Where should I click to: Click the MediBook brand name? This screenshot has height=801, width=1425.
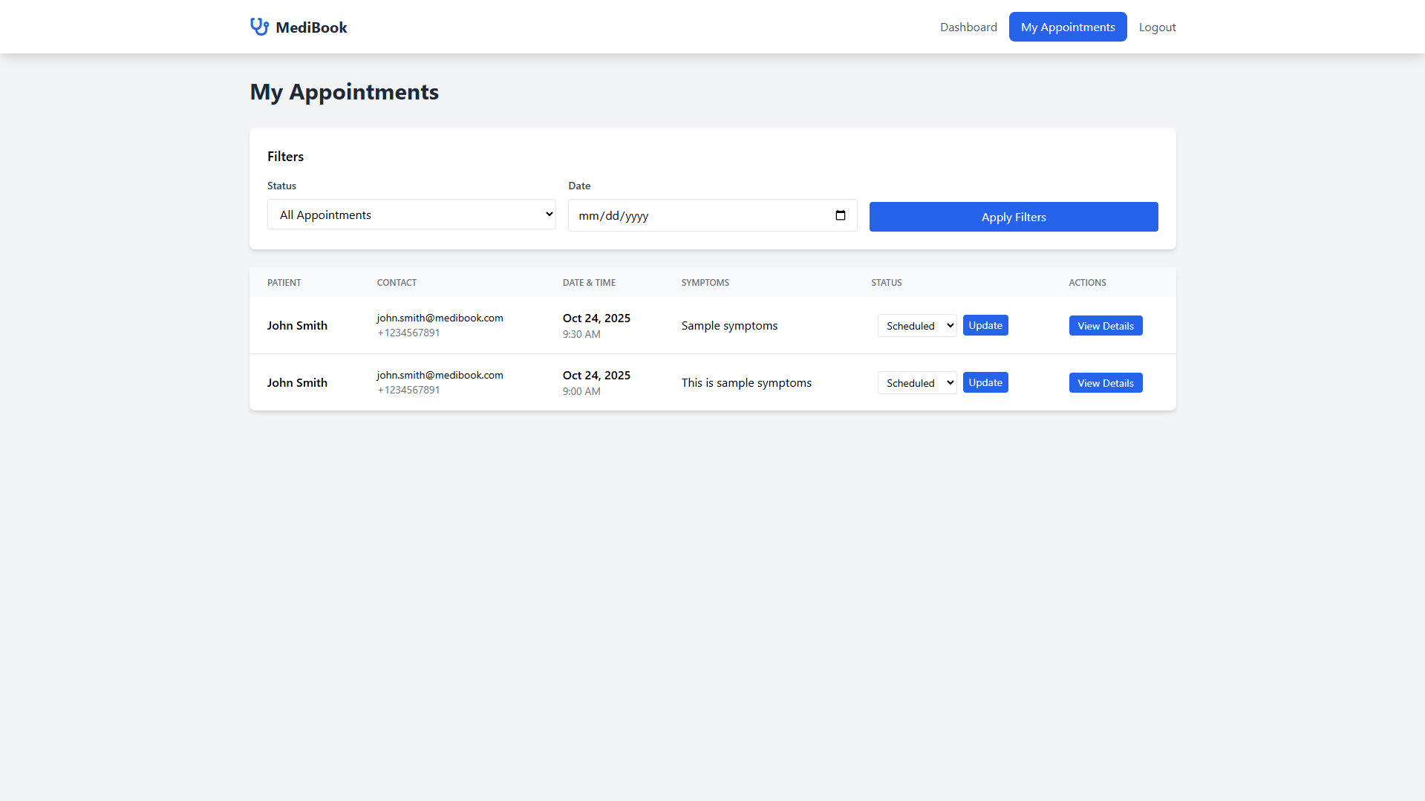[311, 27]
